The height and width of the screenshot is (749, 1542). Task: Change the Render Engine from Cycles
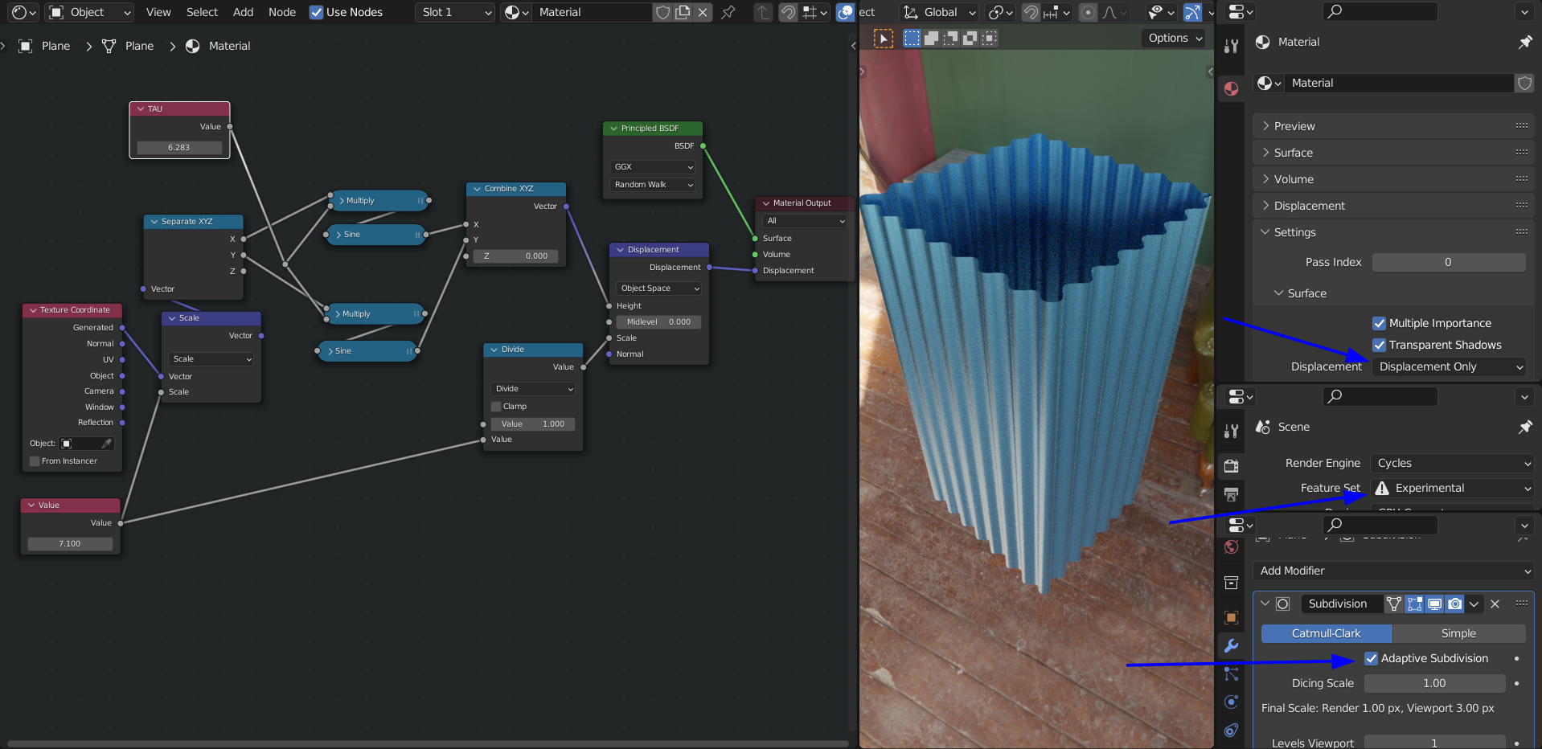(1452, 463)
